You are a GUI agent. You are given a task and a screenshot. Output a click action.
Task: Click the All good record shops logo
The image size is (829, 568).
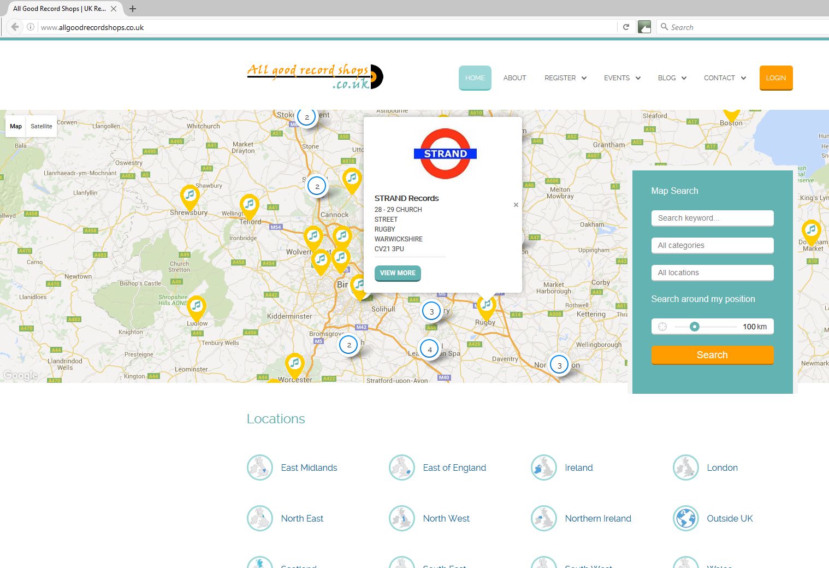pos(315,77)
